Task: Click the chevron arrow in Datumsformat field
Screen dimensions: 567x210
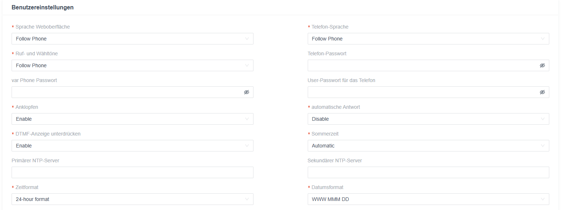Action: click(x=542, y=199)
